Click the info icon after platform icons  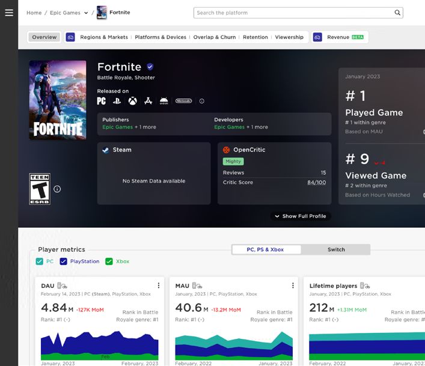(x=201, y=101)
